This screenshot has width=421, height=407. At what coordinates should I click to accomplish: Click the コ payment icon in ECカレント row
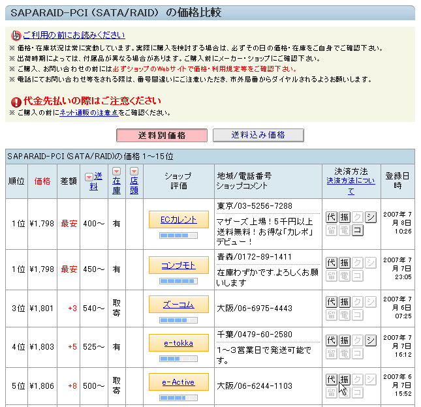358,230
